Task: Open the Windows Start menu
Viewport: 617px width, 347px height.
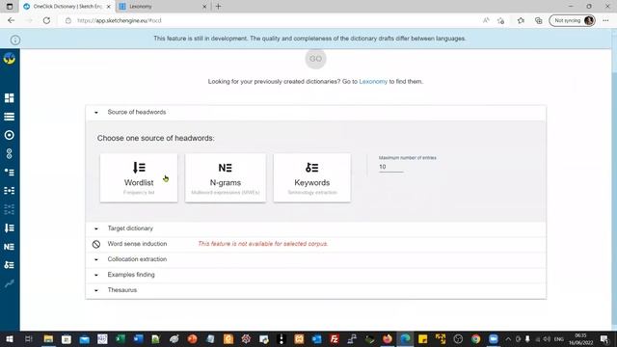Action: [9, 338]
